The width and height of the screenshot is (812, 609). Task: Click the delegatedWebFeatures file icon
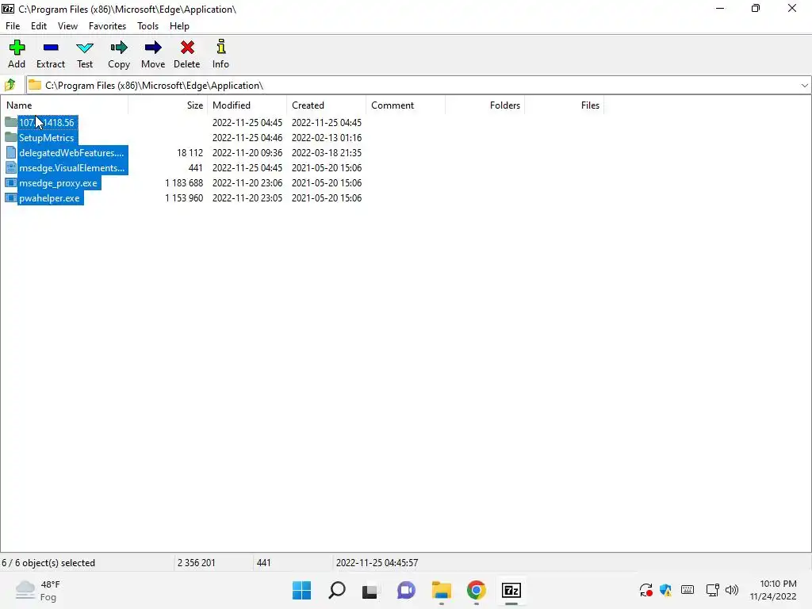point(11,152)
